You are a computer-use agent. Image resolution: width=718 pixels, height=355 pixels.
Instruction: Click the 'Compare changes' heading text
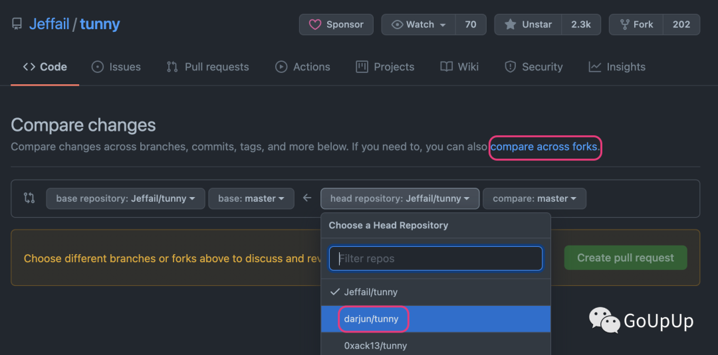click(x=83, y=125)
